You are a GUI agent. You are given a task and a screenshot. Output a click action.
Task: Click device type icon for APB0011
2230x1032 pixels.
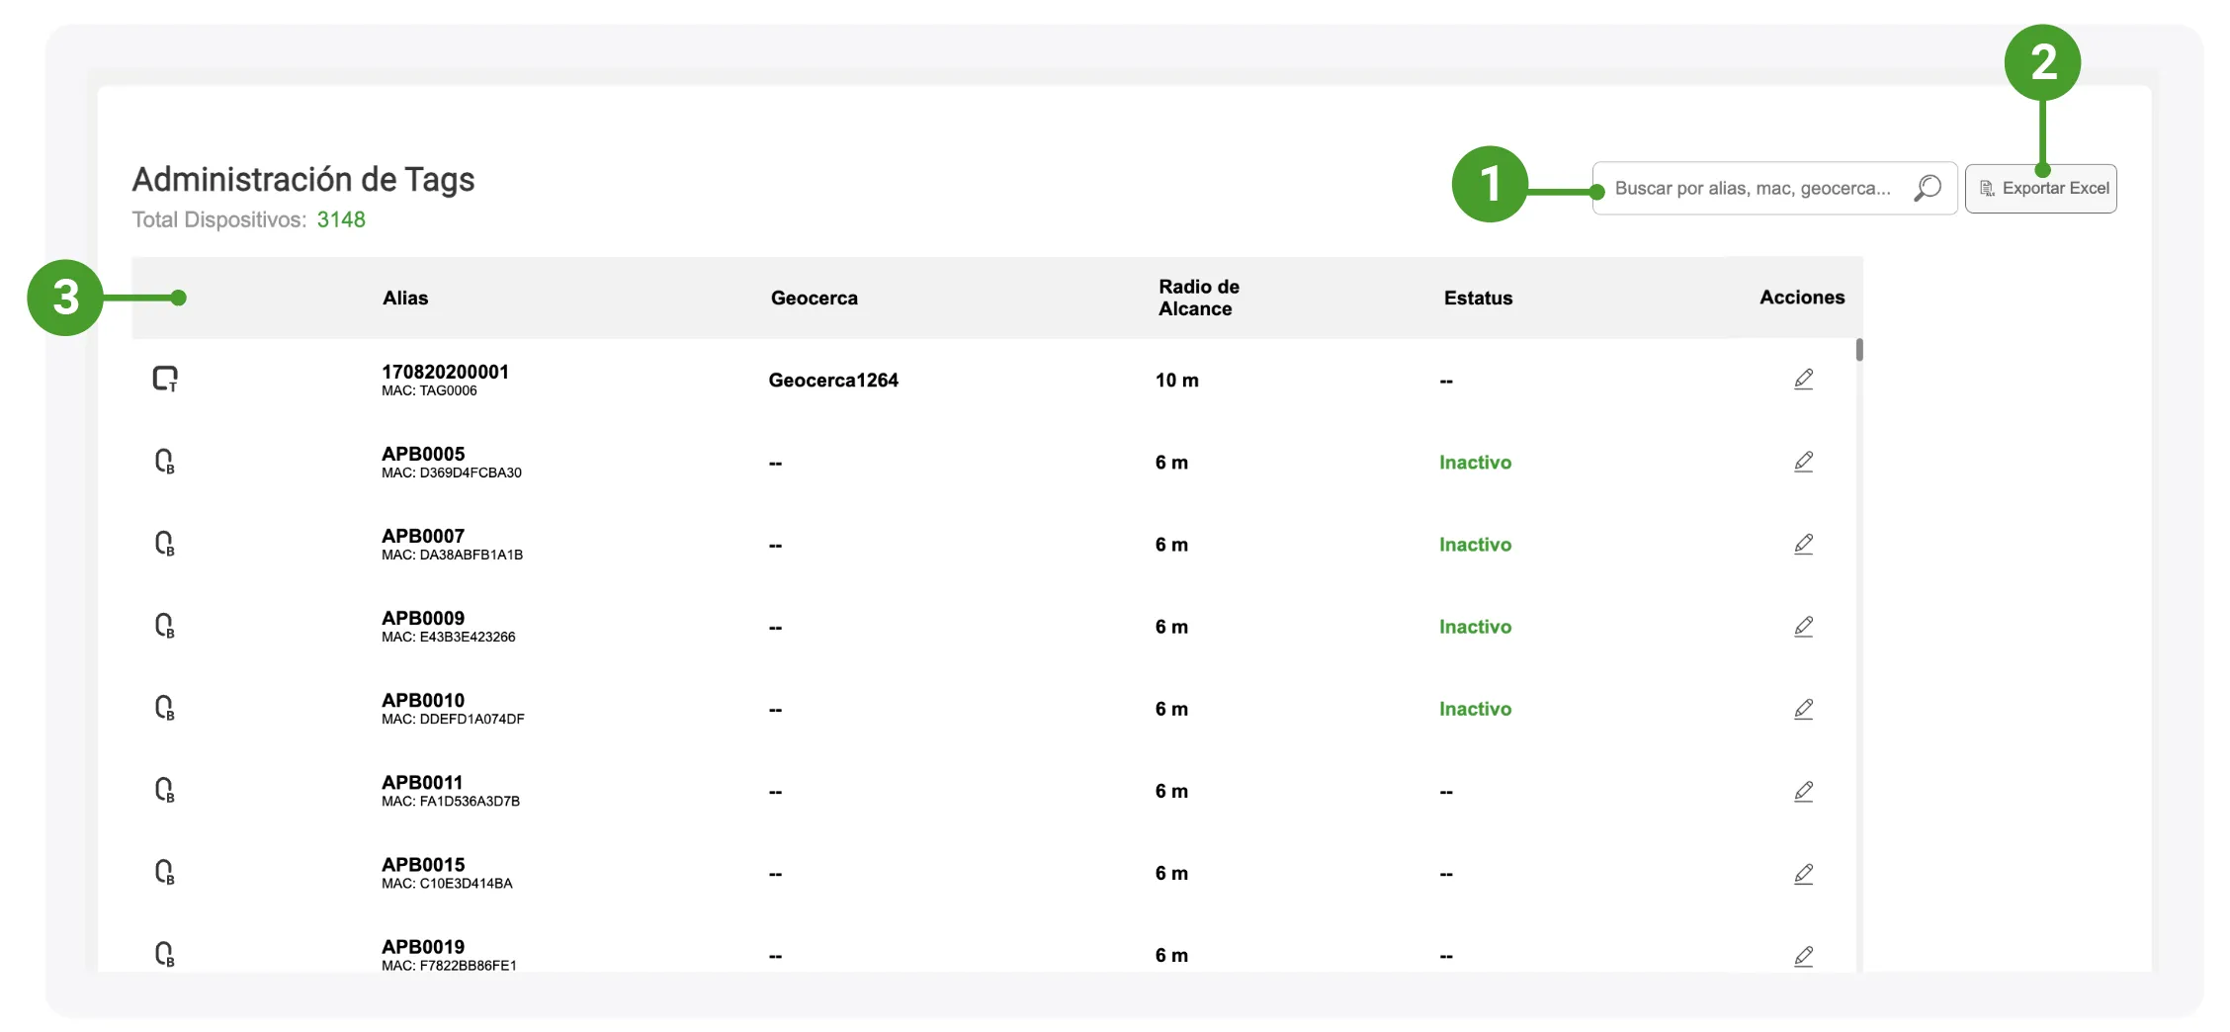(x=165, y=790)
